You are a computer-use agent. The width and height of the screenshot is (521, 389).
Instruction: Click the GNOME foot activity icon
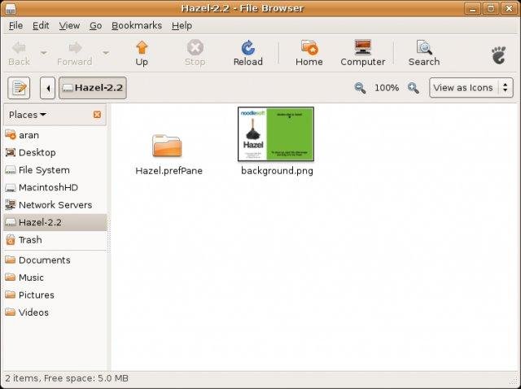pyautogui.click(x=499, y=55)
